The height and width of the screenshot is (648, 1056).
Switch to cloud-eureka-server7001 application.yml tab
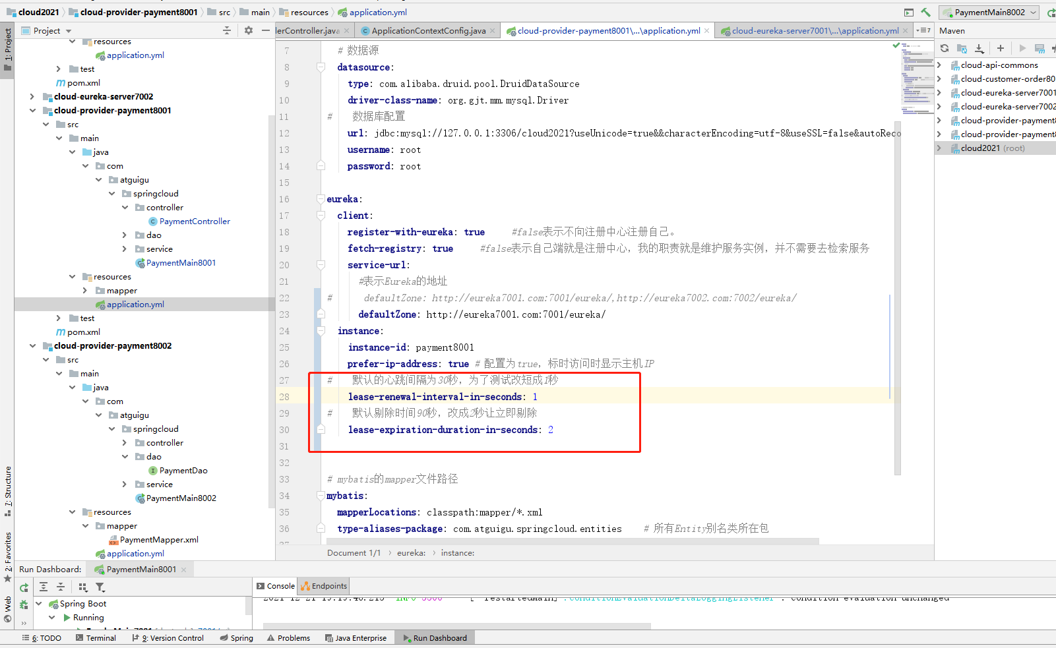(815, 31)
